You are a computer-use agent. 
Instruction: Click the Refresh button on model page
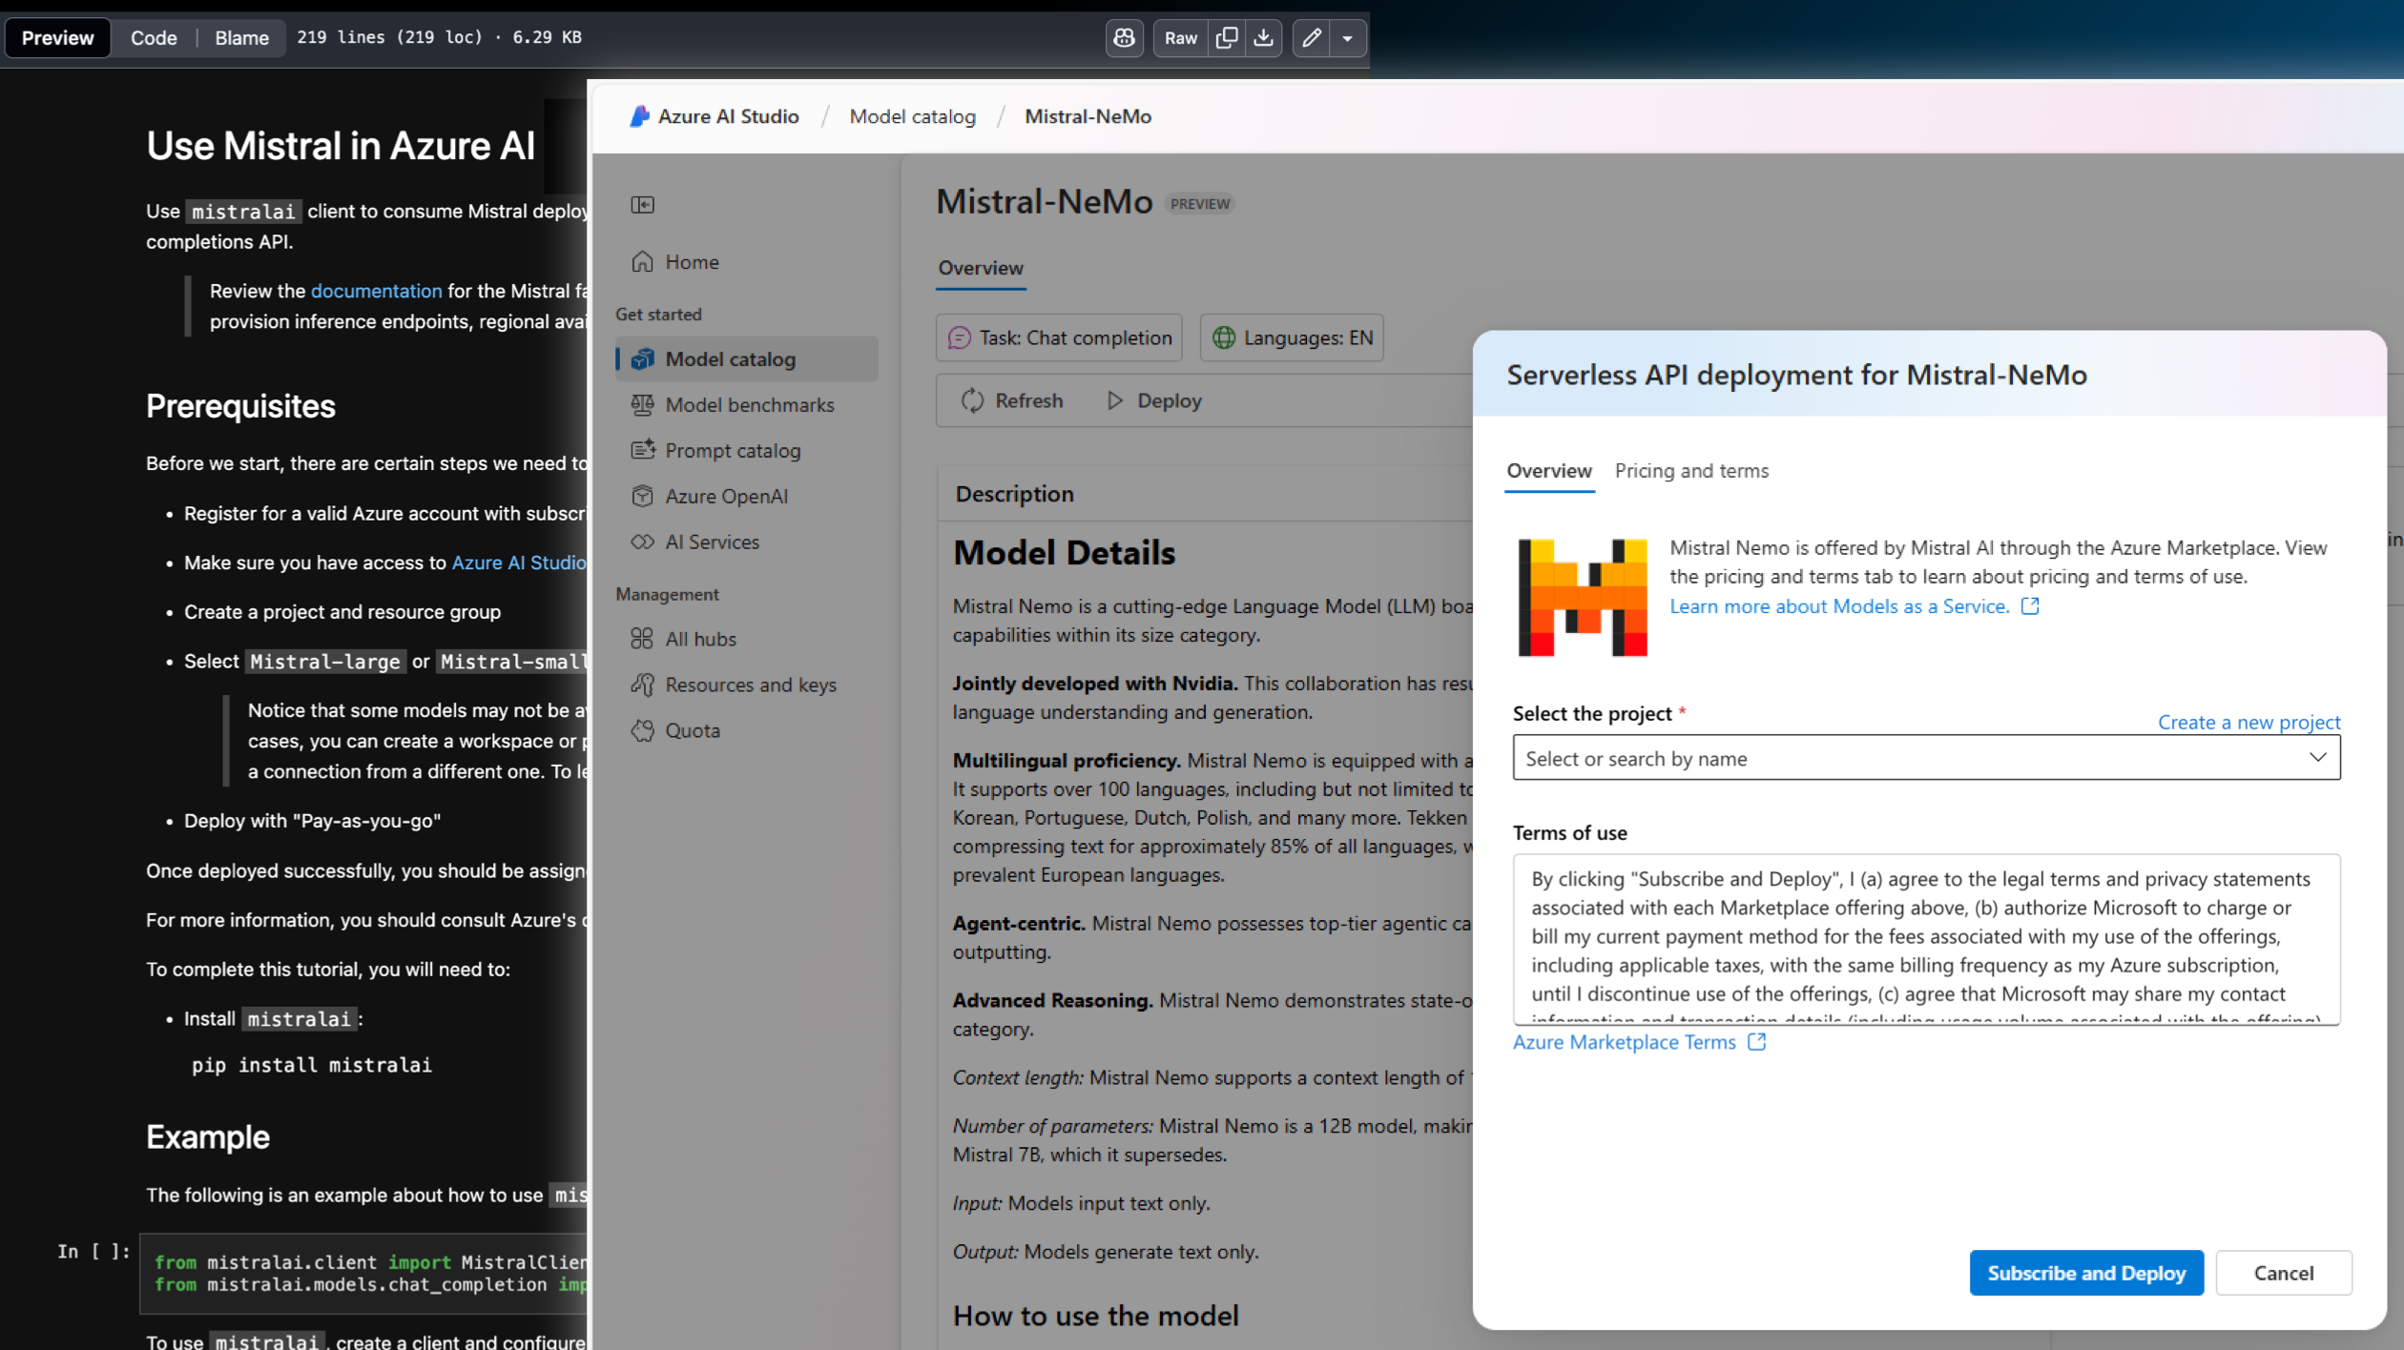[1012, 401]
